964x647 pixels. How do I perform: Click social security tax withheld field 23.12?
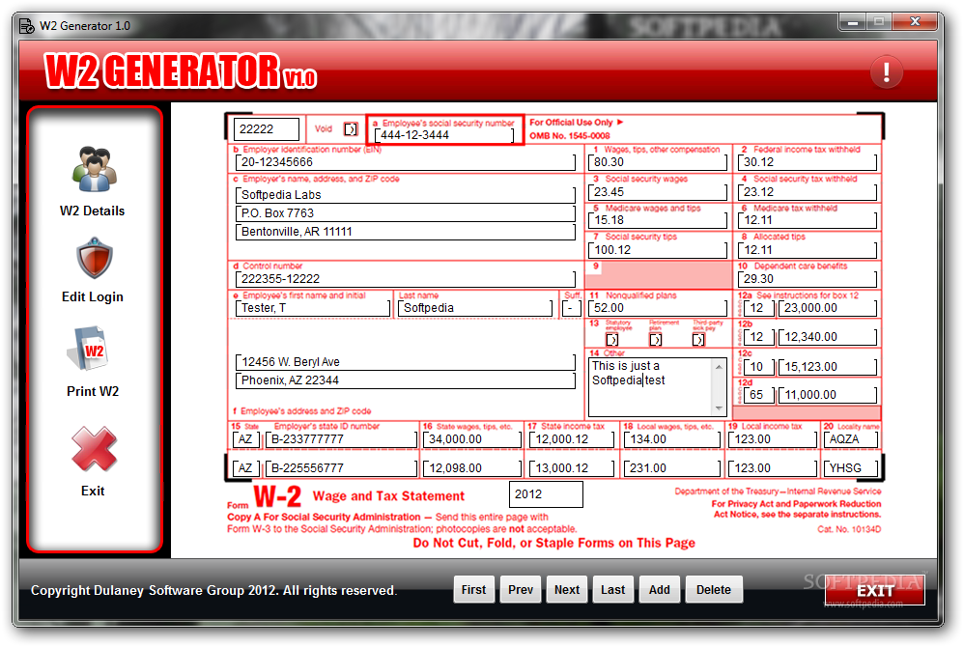click(x=808, y=192)
